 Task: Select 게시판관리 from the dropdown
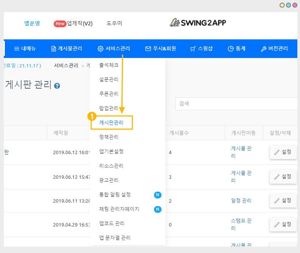(x=111, y=123)
